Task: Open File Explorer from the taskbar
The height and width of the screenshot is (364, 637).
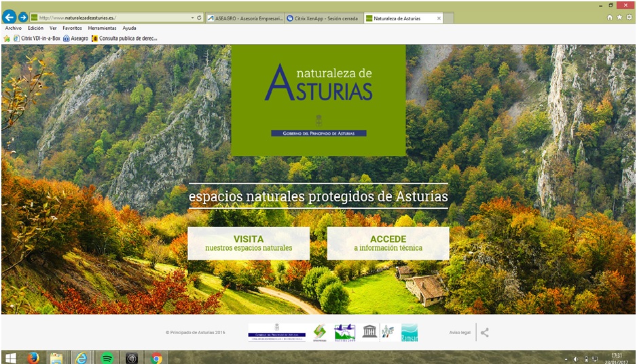Action: click(x=56, y=359)
